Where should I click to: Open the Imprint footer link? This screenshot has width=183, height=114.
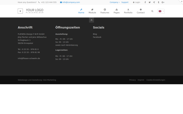(141, 80)
